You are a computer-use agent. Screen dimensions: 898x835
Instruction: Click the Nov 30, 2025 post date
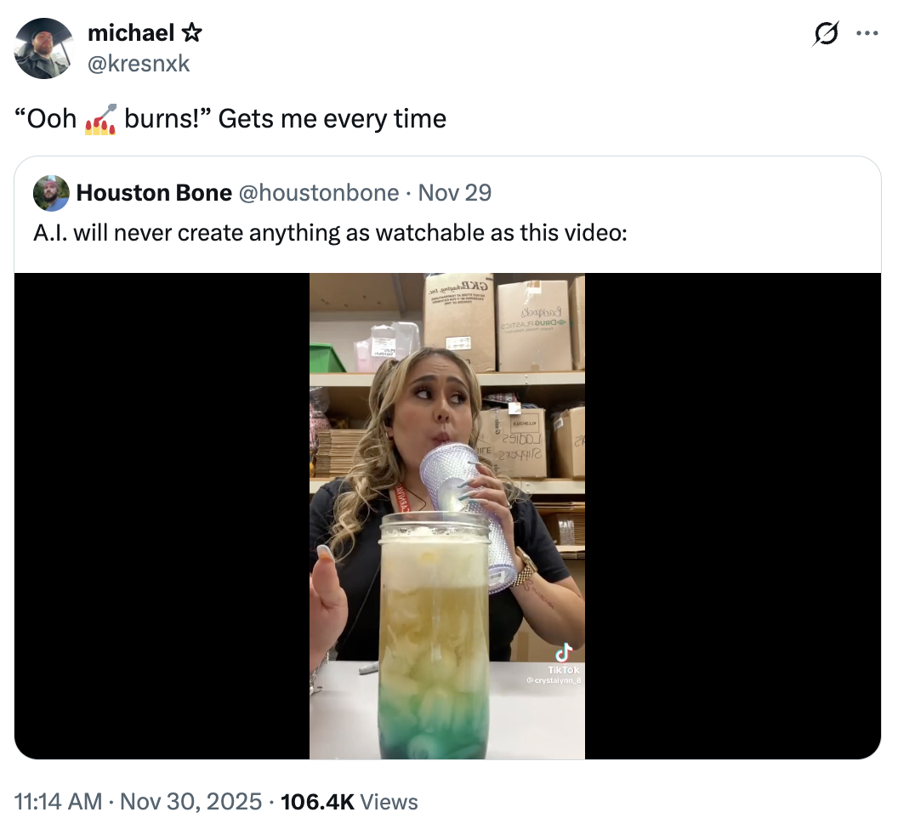point(190,802)
